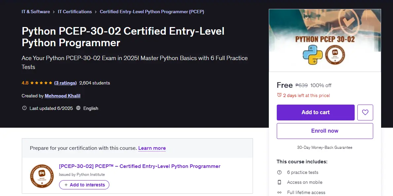
Task: Click the Prepare for your certification text
Action: pos(84,148)
